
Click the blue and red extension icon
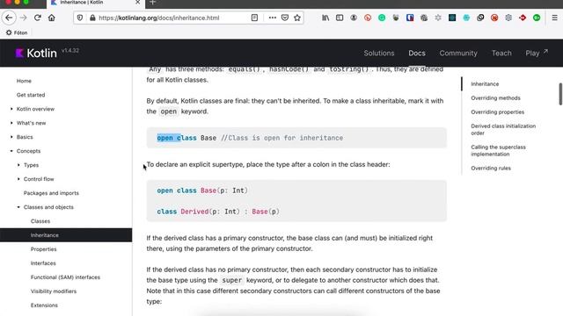pyautogui.click(x=410, y=18)
